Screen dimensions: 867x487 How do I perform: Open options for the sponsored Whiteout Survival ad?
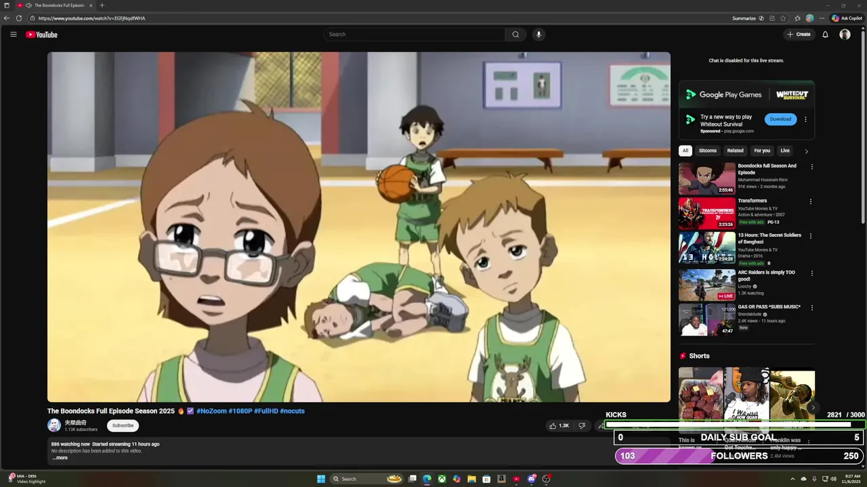805,119
